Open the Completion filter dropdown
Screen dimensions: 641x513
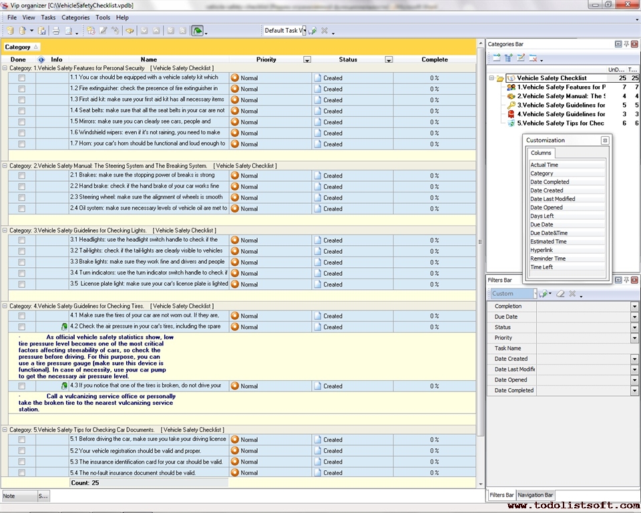click(x=634, y=307)
